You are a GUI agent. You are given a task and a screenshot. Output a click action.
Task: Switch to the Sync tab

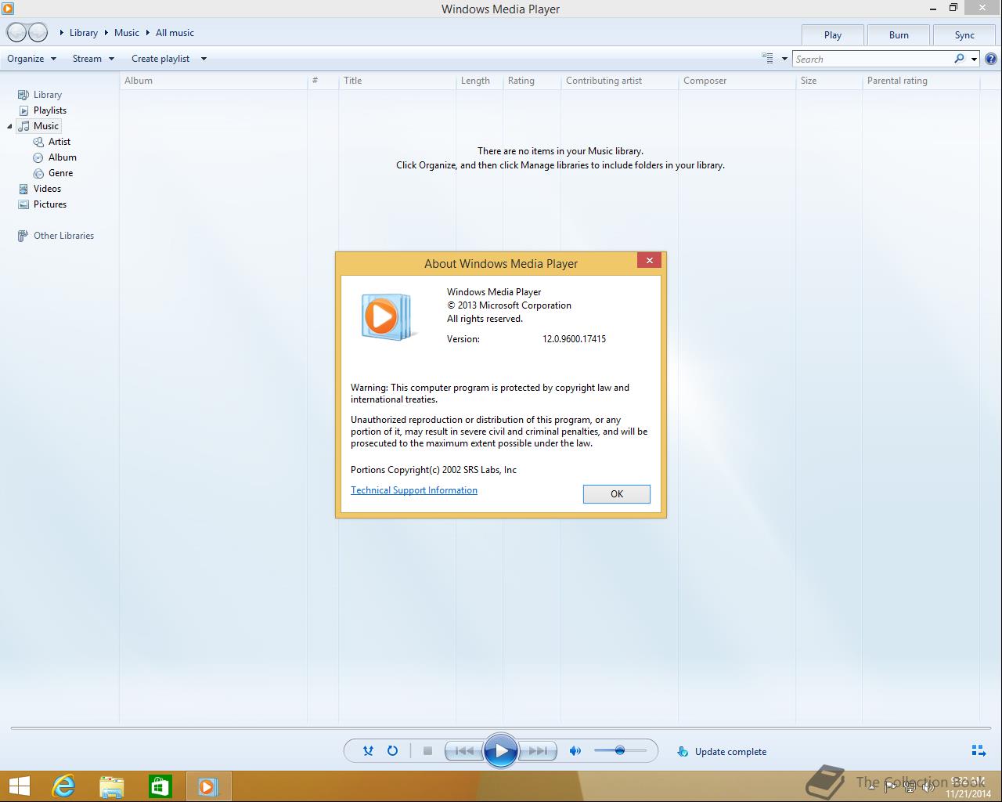(964, 35)
